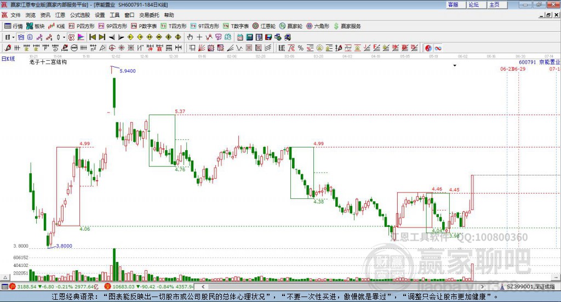Expand the candlestick chart-type dropdown arrow
Screen dimensions: 561x302
click(64, 37)
